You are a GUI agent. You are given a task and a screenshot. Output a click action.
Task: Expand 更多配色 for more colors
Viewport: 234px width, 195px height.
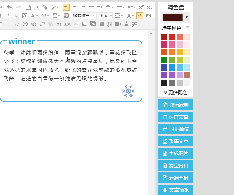pyautogui.click(x=175, y=92)
